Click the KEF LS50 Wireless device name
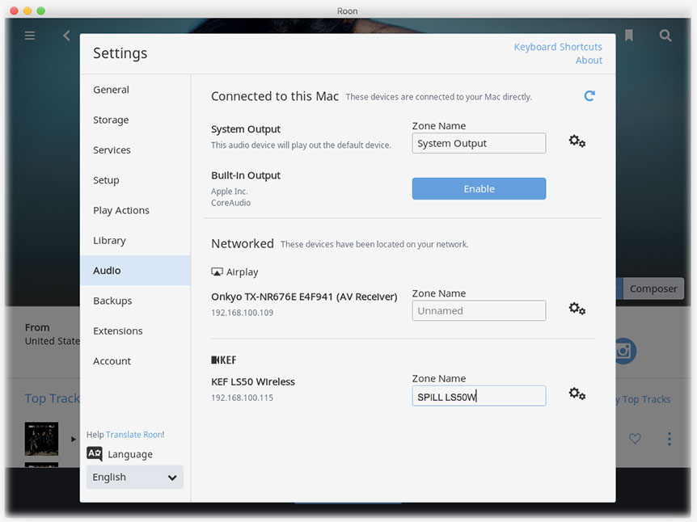This screenshot has width=697, height=522. (253, 381)
